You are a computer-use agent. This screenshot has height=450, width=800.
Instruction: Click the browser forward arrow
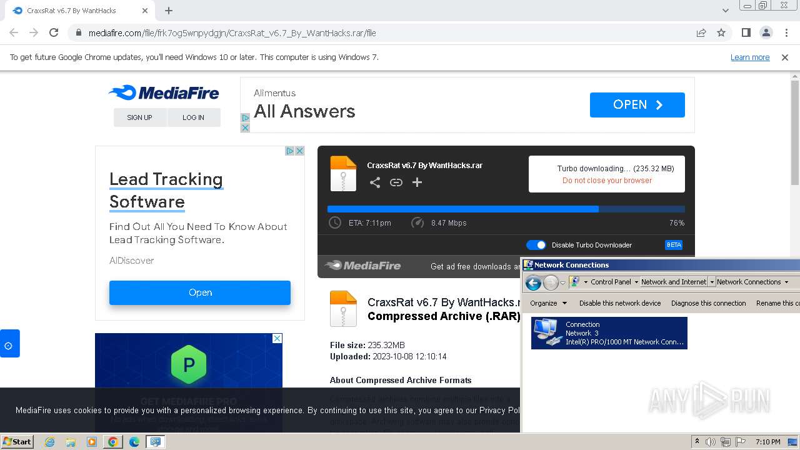tap(34, 32)
